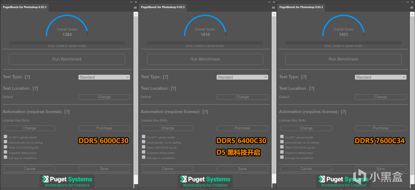Save settings in the 1410 panel
The height and width of the screenshot is (190, 415).
[x=242, y=169]
